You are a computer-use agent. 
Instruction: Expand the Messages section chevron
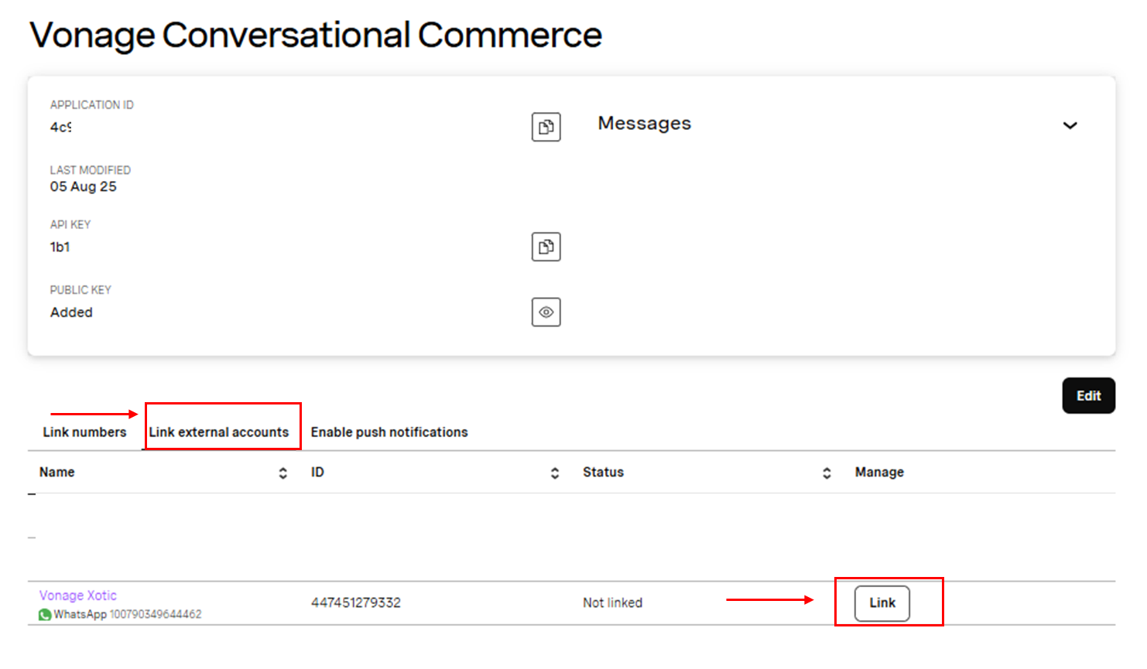1070,125
